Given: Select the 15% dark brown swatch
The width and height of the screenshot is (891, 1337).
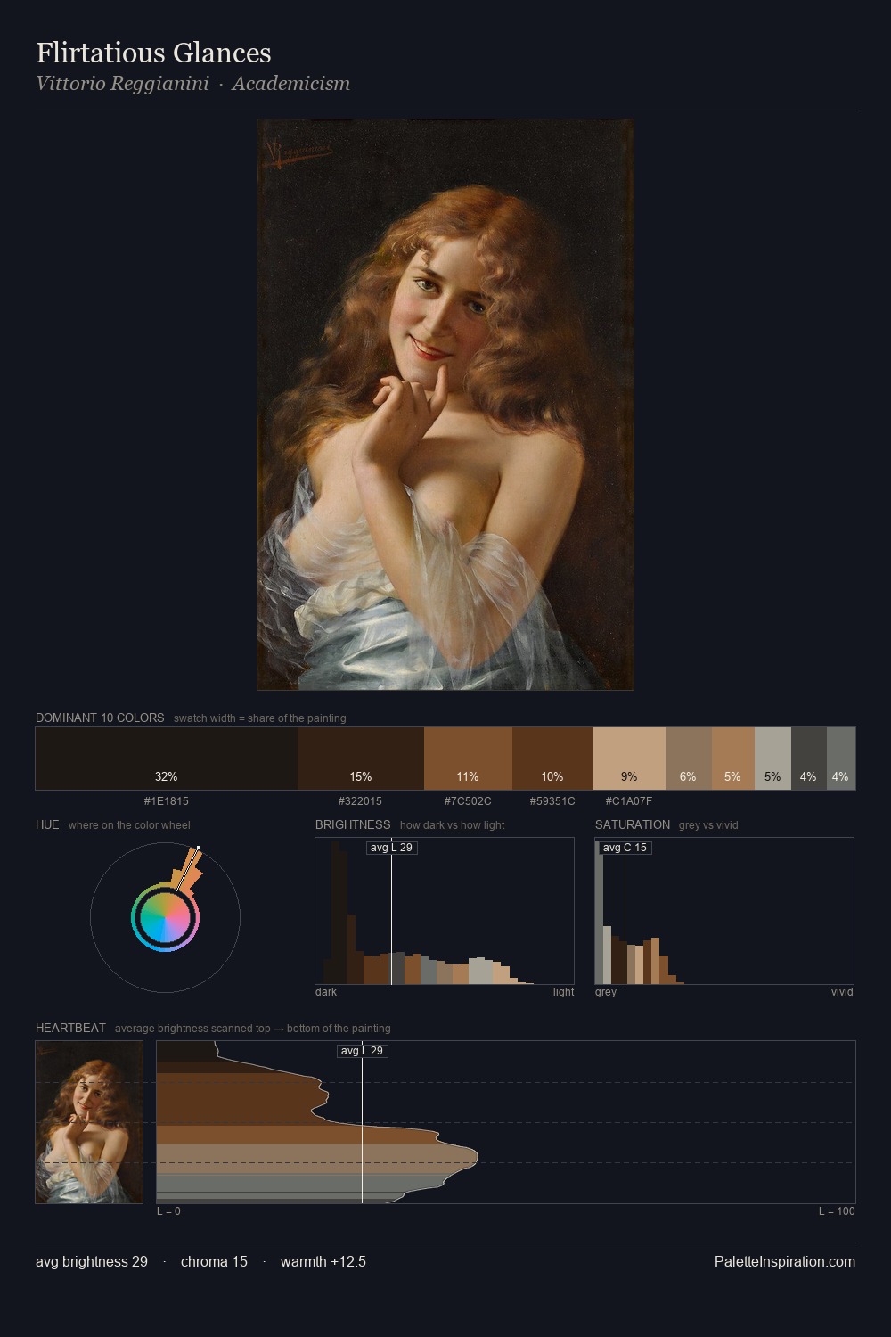Looking at the screenshot, I should [x=361, y=759].
